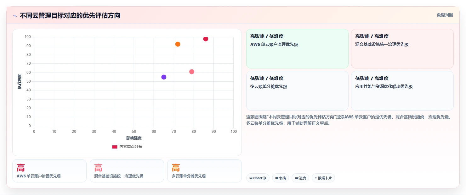Click the 数据卡片 sparkle icon
This screenshot has width=466, height=195.
315,178
